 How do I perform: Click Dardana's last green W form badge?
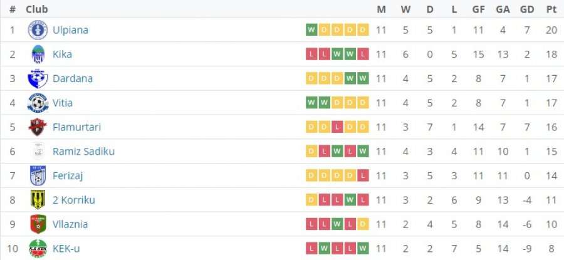[x=363, y=78]
